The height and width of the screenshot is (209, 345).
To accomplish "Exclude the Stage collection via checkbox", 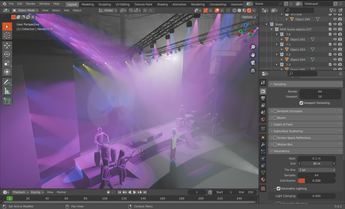I will click(x=330, y=24).
